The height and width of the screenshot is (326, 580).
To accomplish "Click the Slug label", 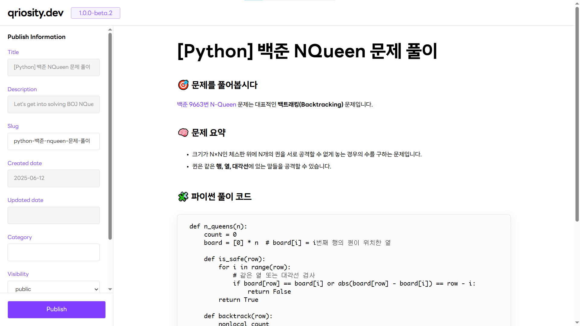I will click(13, 126).
